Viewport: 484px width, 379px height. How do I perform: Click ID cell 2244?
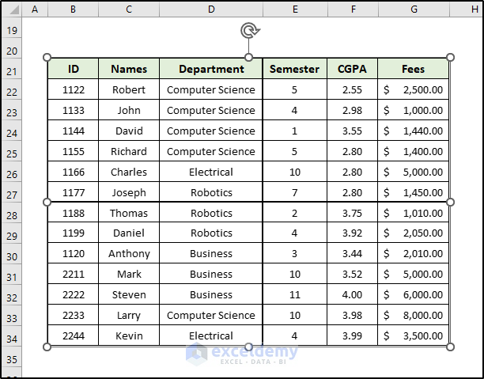tap(74, 335)
